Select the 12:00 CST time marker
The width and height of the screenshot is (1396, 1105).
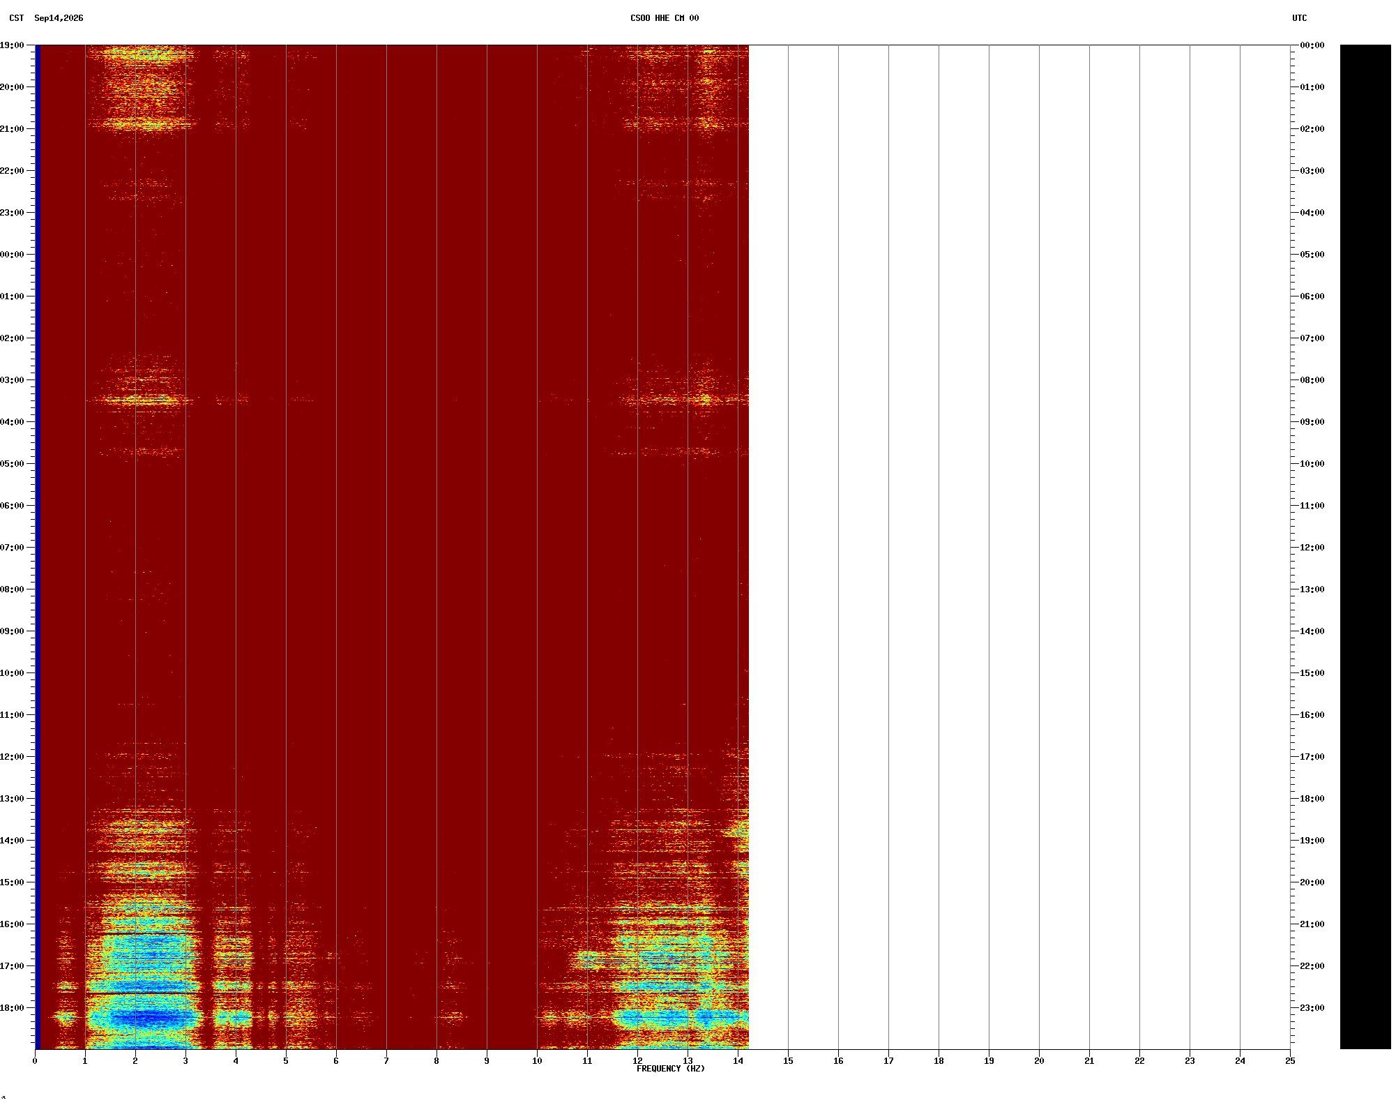pos(12,757)
